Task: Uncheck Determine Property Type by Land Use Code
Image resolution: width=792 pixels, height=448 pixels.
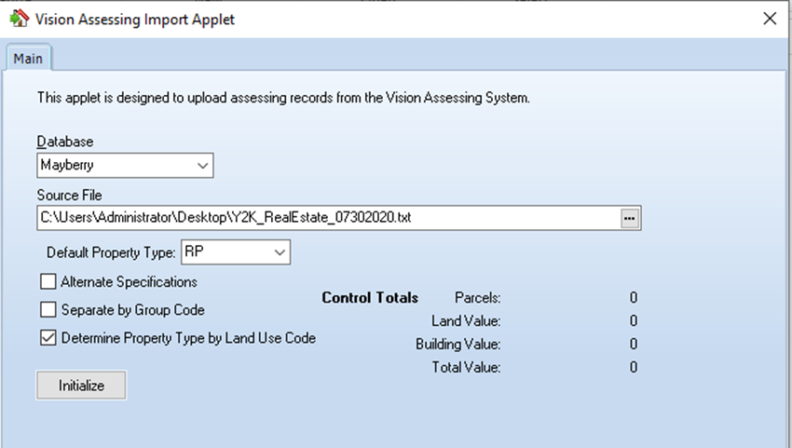Action: point(48,338)
